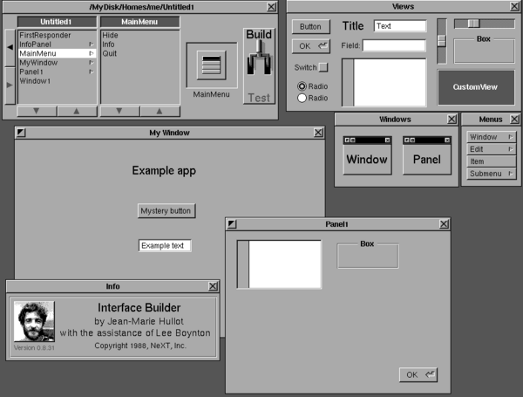Screen dimensions: 523x397
Task: Close the Views palette
Action: click(x=514, y=6)
